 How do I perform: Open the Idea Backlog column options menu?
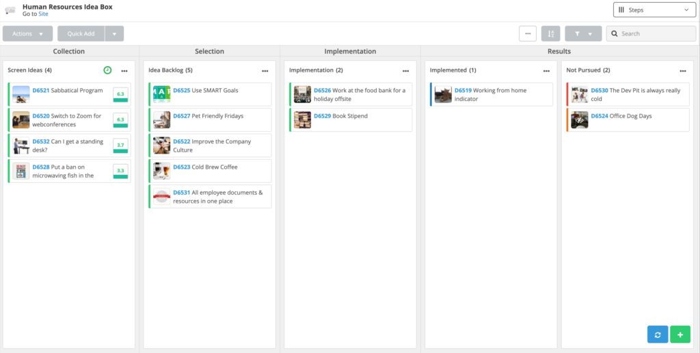[x=265, y=71]
